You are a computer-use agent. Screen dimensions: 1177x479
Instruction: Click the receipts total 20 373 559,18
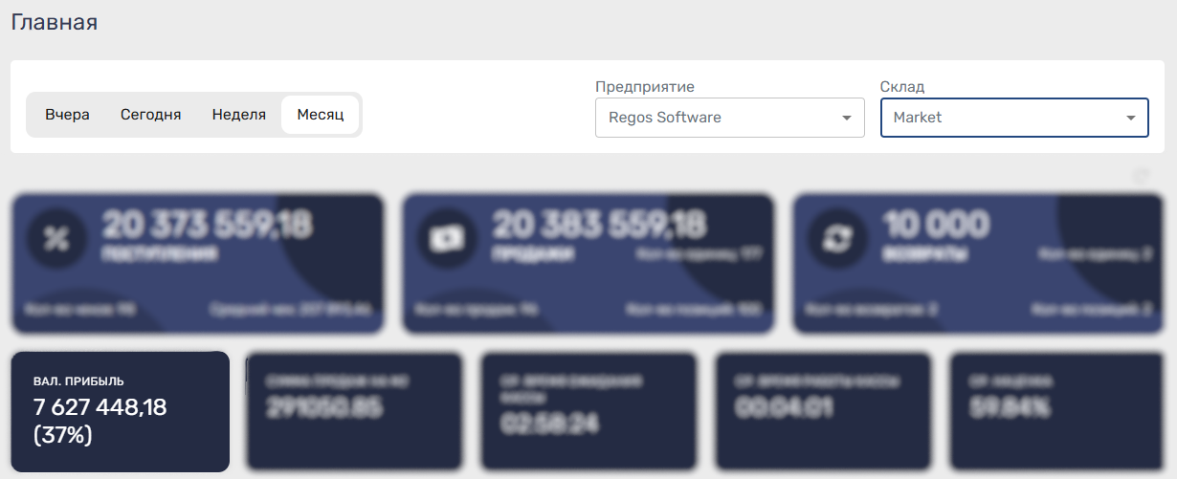[x=208, y=225]
